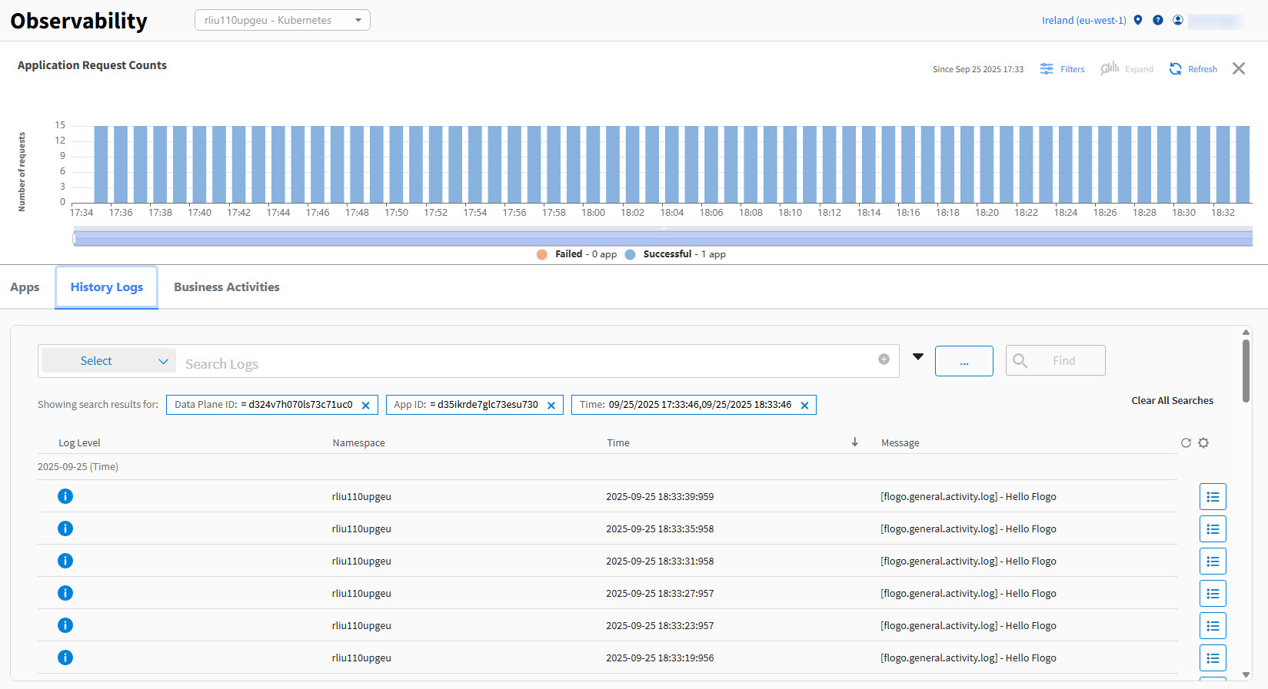1268x689 pixels.
Task: Click the table settings gear icon
Action: 1203,443
